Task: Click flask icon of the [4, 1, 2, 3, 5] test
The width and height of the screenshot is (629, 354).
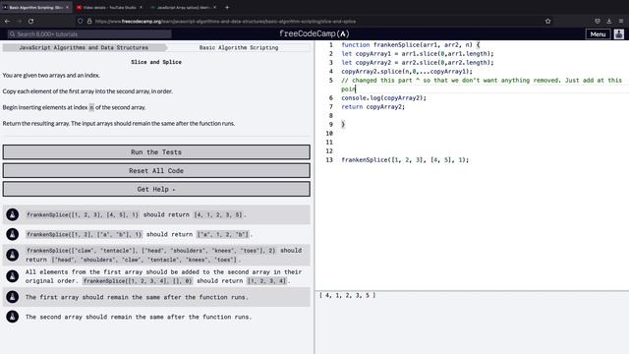Action: pos(13,214)
